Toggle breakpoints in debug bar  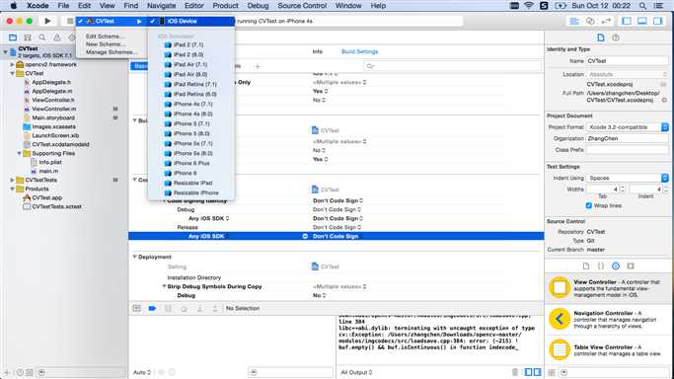coord(152,308)
